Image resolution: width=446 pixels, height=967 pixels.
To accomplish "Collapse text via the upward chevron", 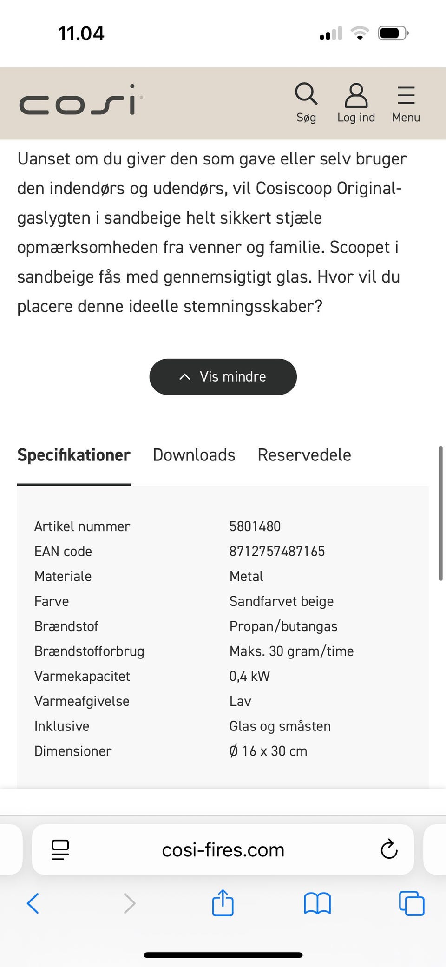I will coord(185,376).
